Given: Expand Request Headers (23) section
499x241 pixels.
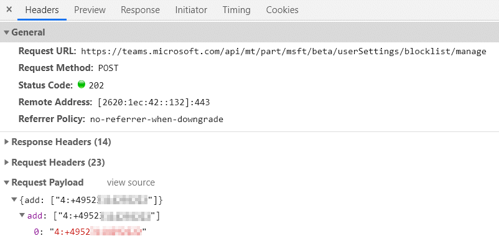Looking at the screenshot, I should 6,163.
